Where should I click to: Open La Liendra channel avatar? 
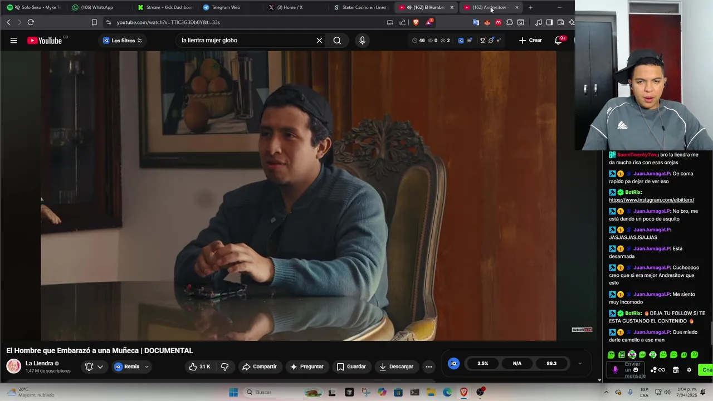(14, 366)
